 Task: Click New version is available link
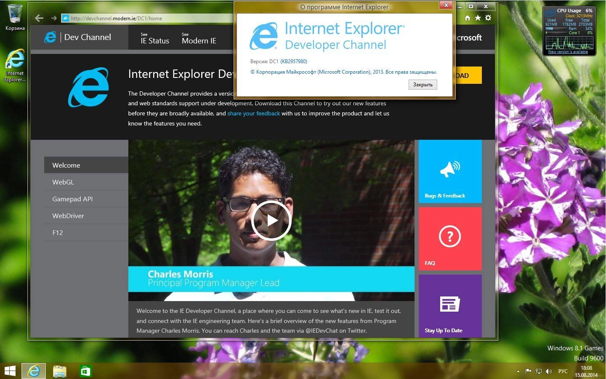click(568, 52)
